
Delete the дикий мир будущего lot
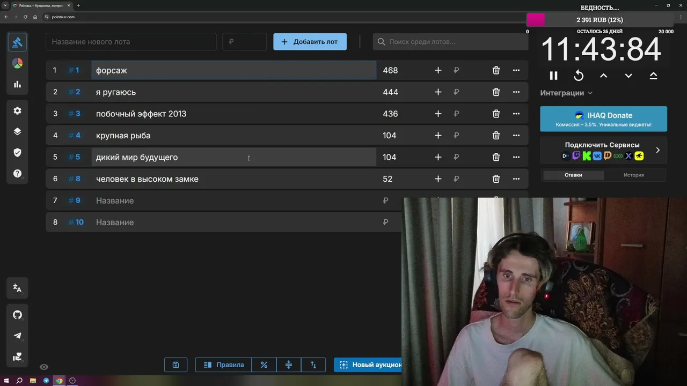click(x=496, y=157)
